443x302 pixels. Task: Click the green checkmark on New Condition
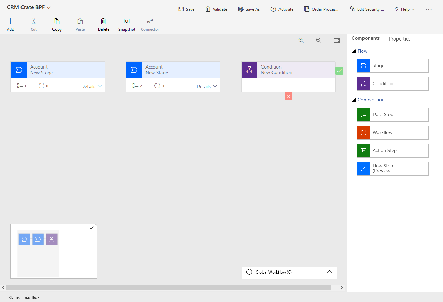[x=339, y=70]
